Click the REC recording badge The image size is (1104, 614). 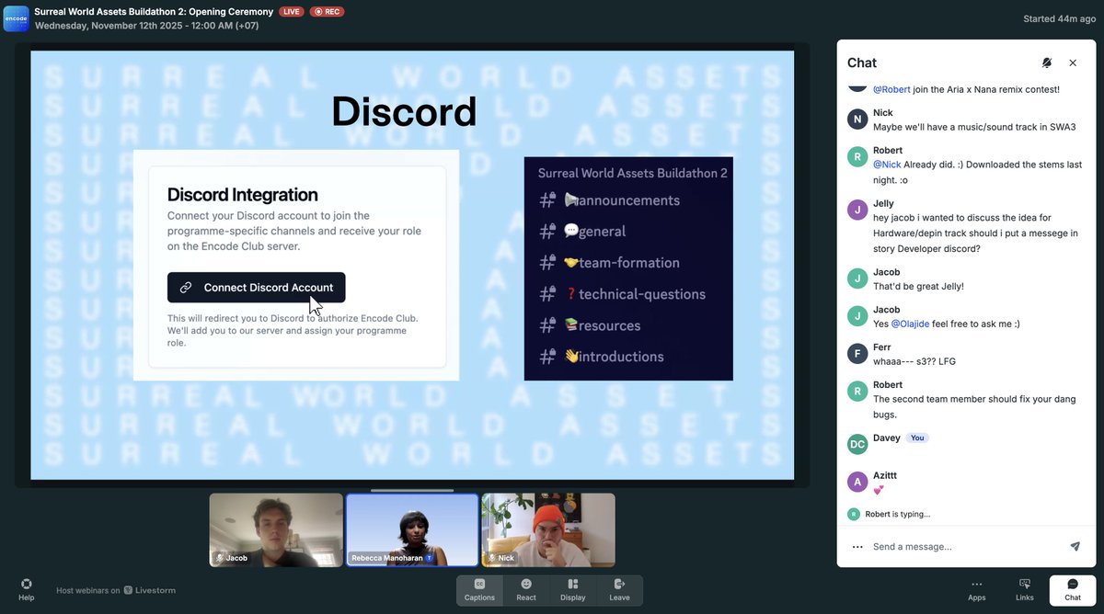pyautogui.click(x=327, y=12)
